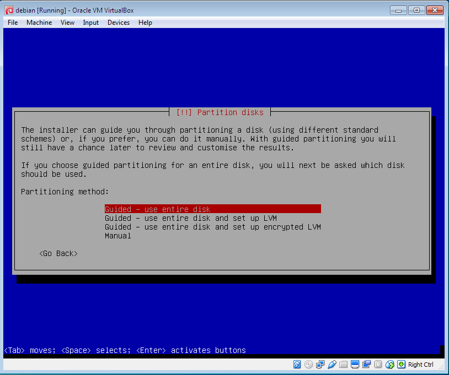Open the File menu
Viewport: 449px width, 375px height.
click(x=13, y=23)
